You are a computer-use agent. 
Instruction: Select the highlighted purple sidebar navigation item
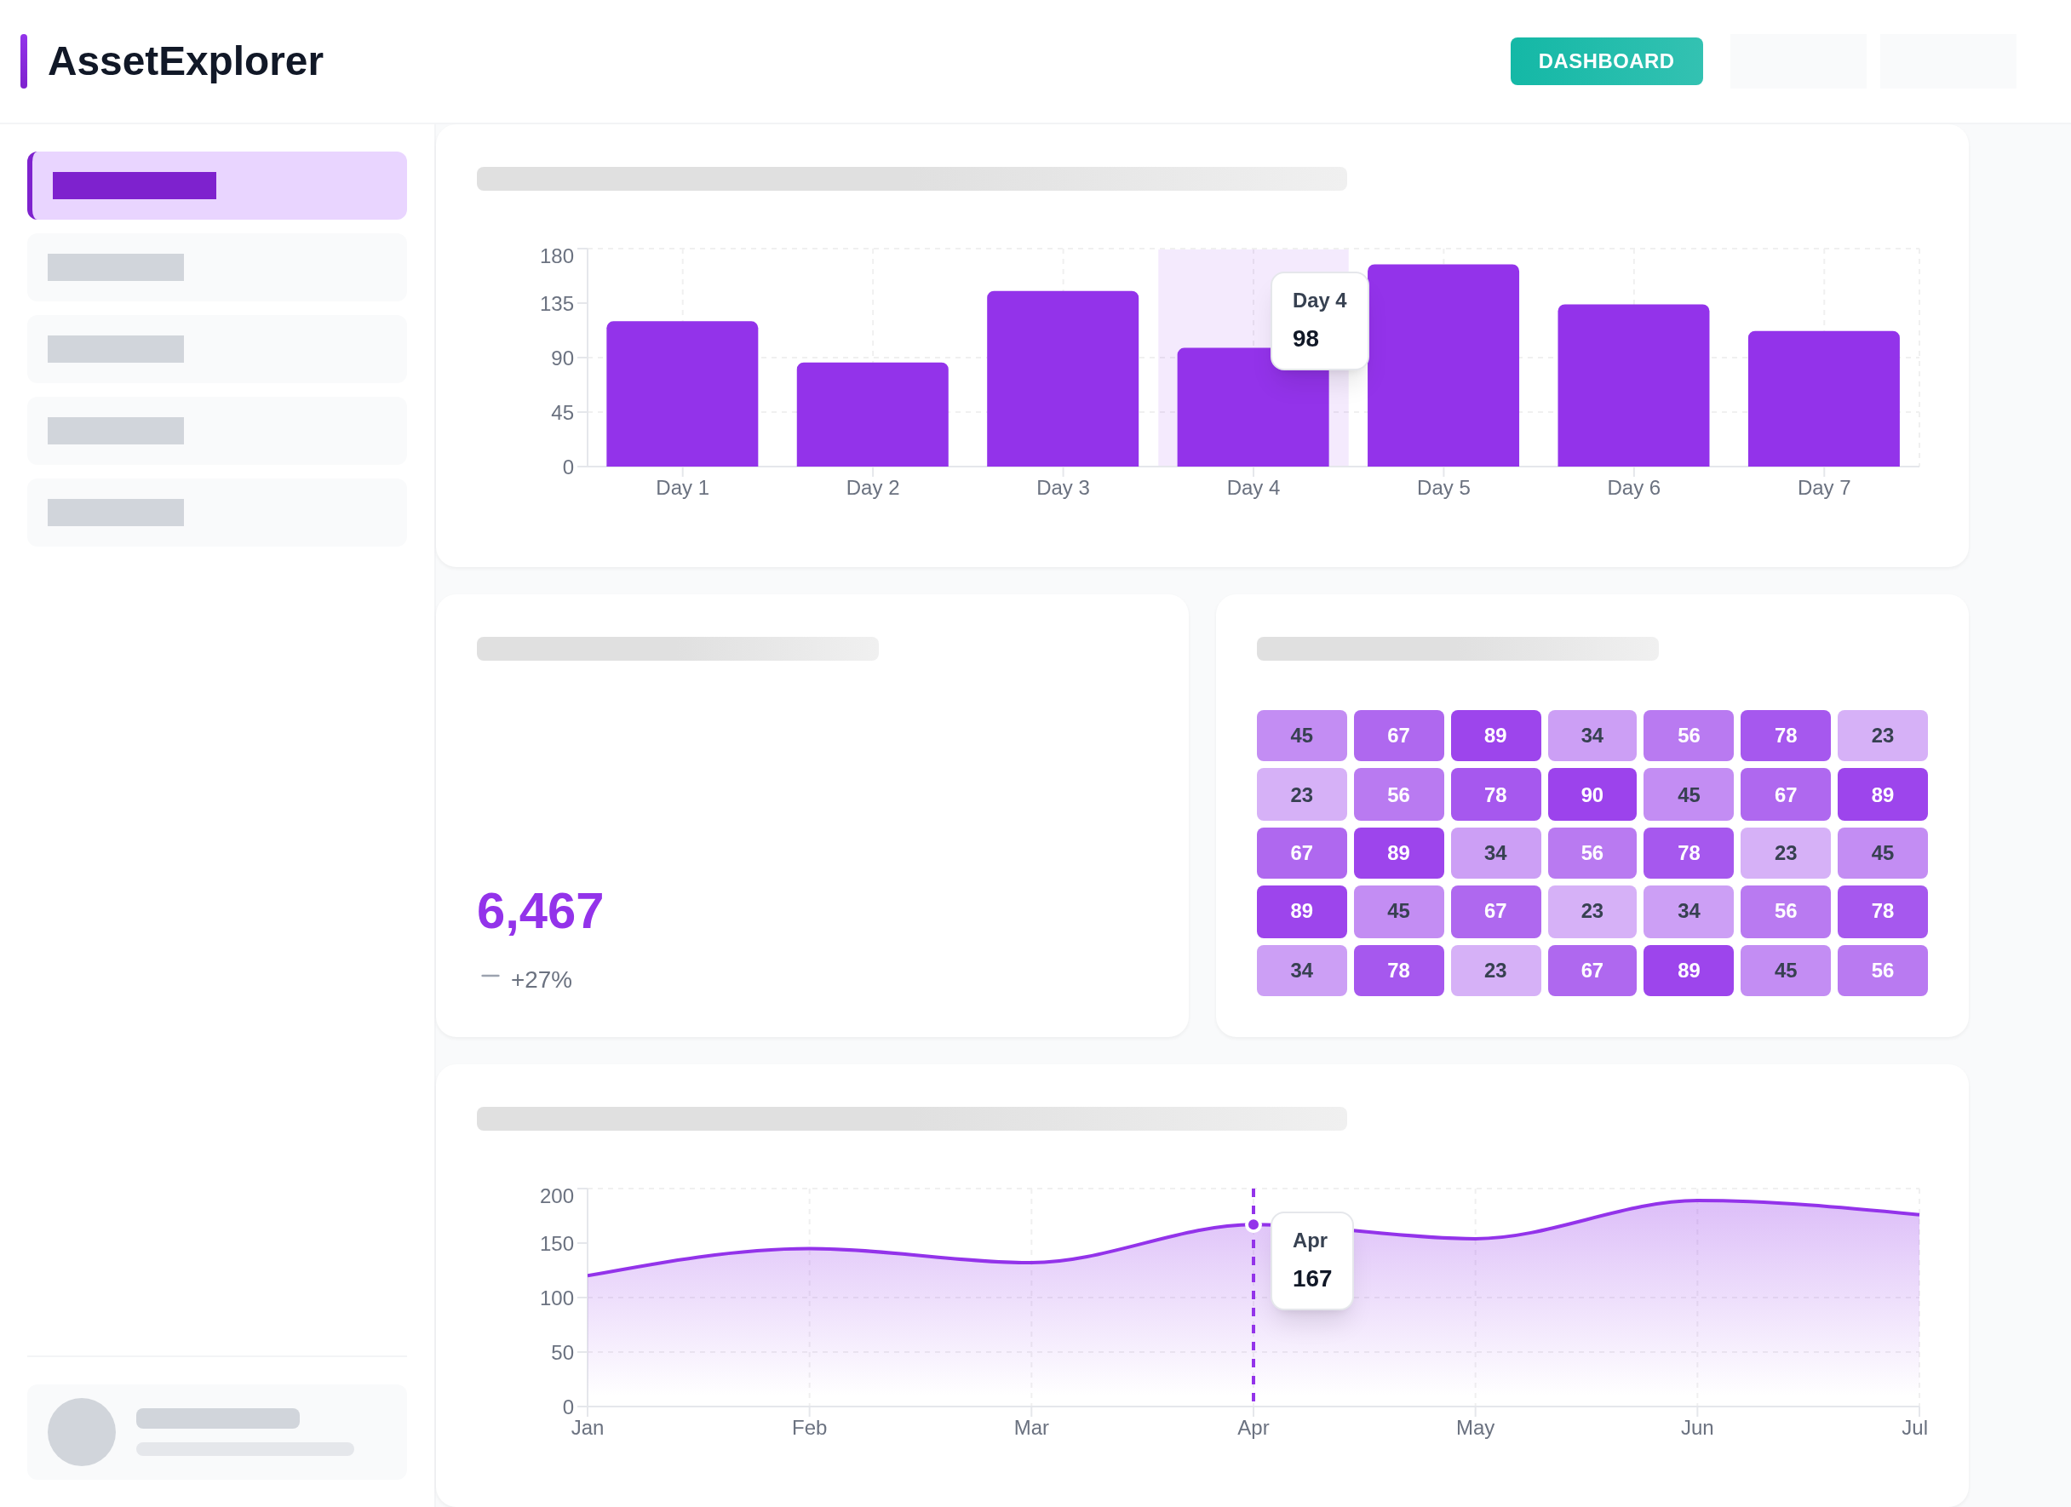tap(216, 185)
